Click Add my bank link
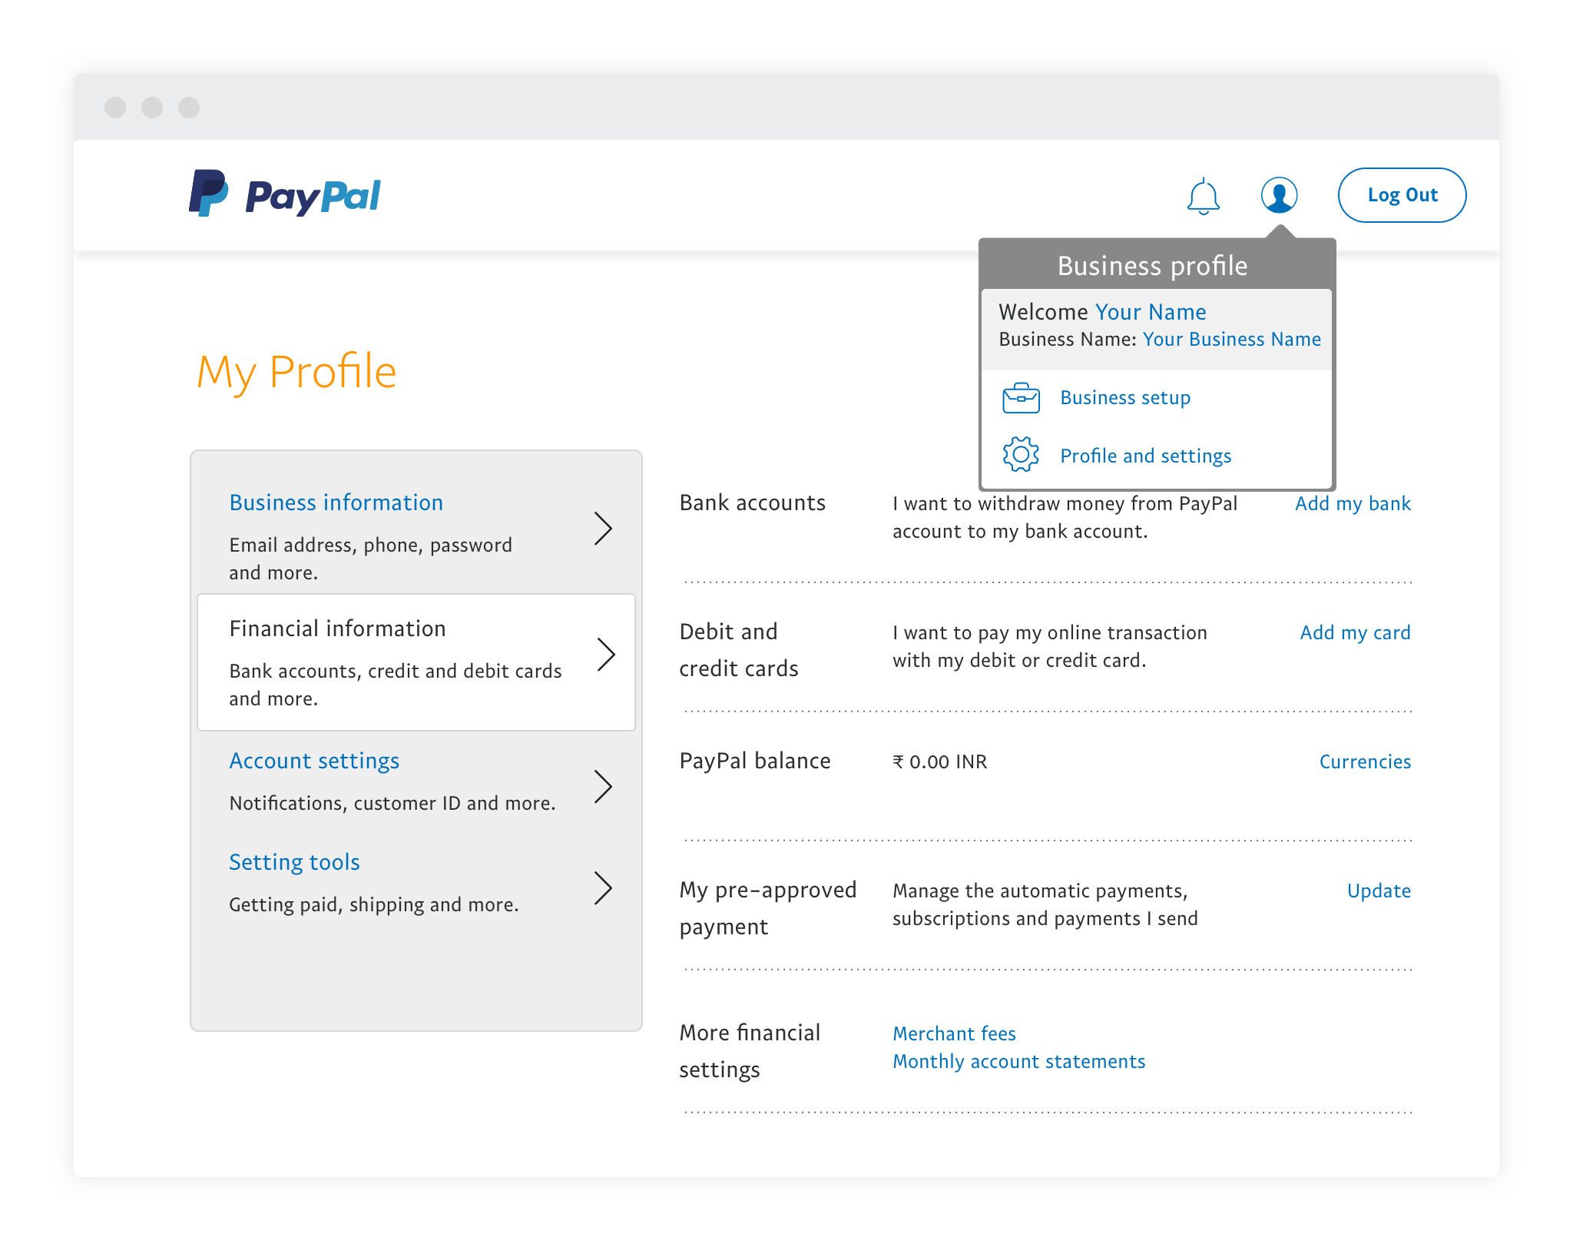 pyautogui.click(x=1353, y=504)
